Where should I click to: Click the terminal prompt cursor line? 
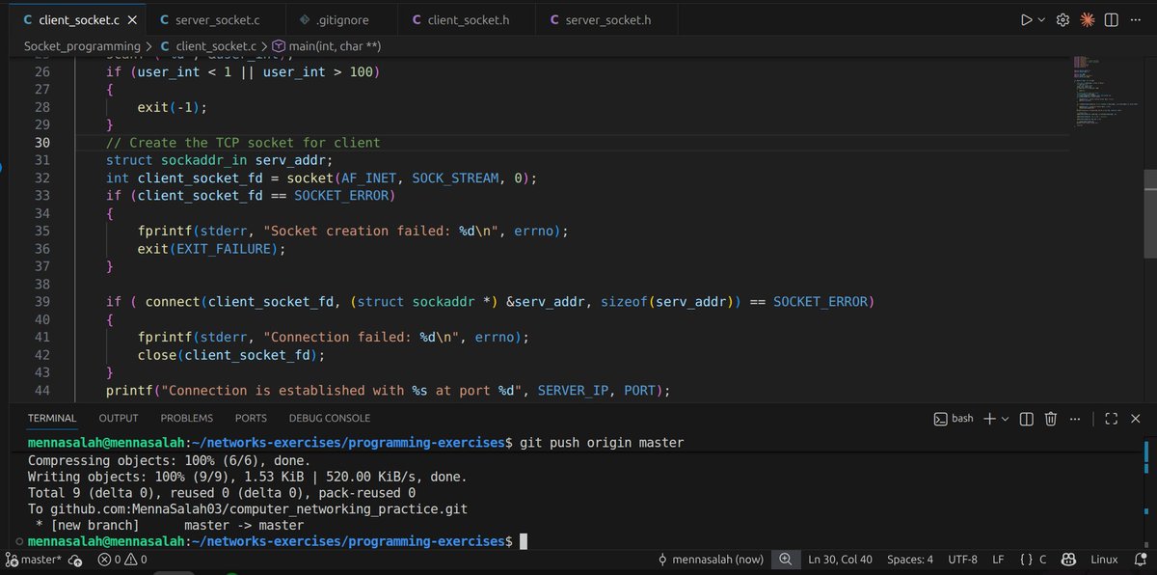pyautogui.click(x=278, y=542)
